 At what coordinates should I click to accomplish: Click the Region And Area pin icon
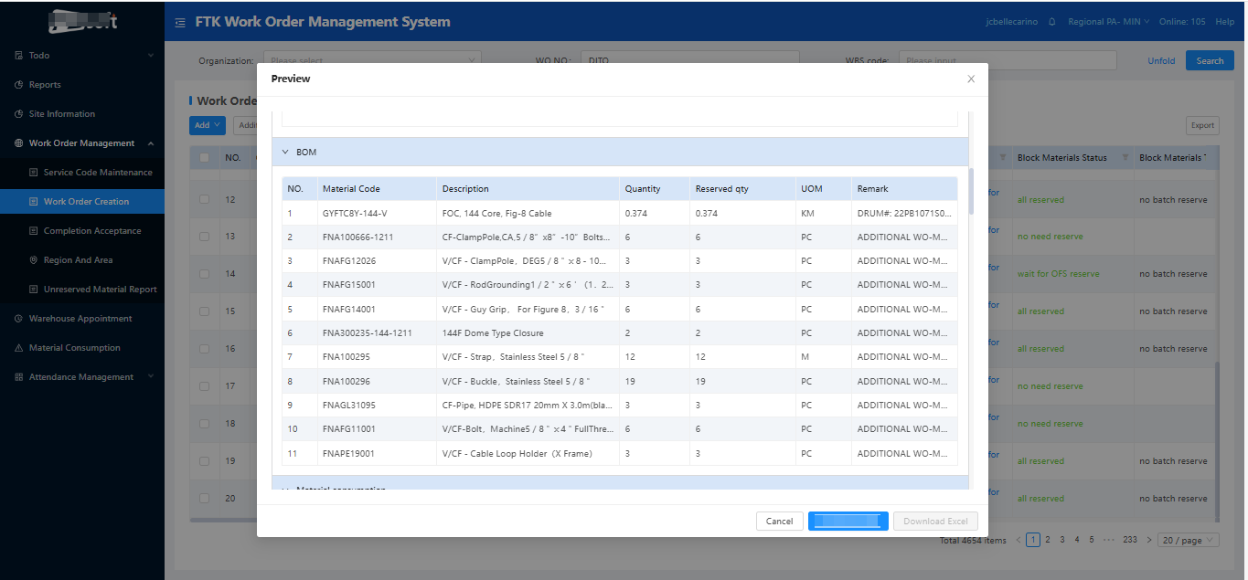(x=34, y=260)
